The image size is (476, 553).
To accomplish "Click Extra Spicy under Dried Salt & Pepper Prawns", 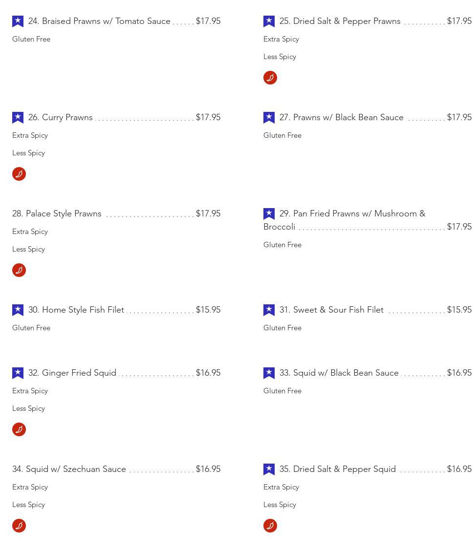I will [281, 39].
